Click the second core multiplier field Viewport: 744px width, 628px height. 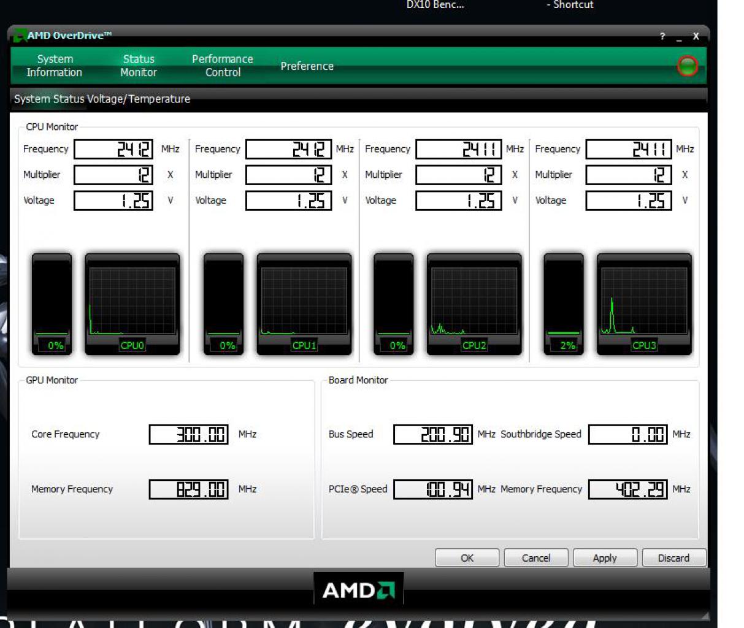(x=289, y=175)
